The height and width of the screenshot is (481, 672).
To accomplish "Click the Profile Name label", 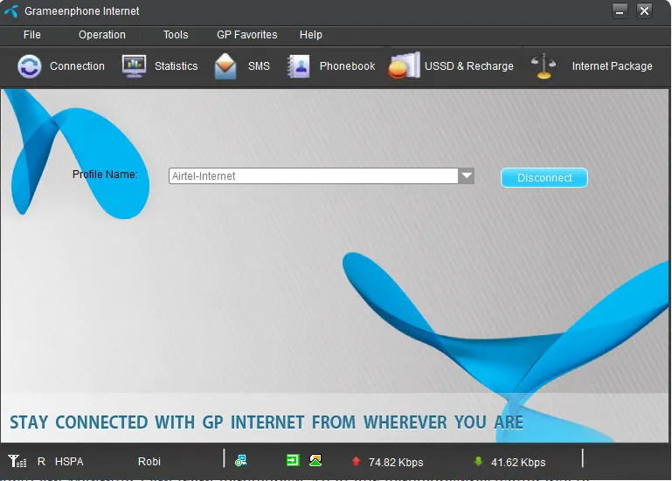I will (x=105, y=175).
